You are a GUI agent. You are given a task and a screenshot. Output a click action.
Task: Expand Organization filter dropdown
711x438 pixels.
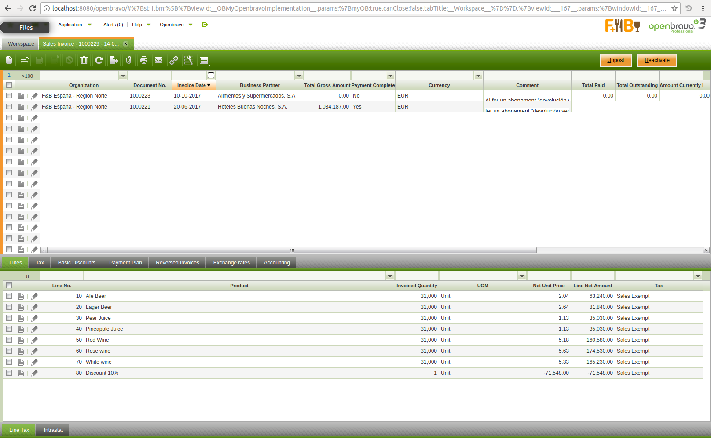click(123, 76)
